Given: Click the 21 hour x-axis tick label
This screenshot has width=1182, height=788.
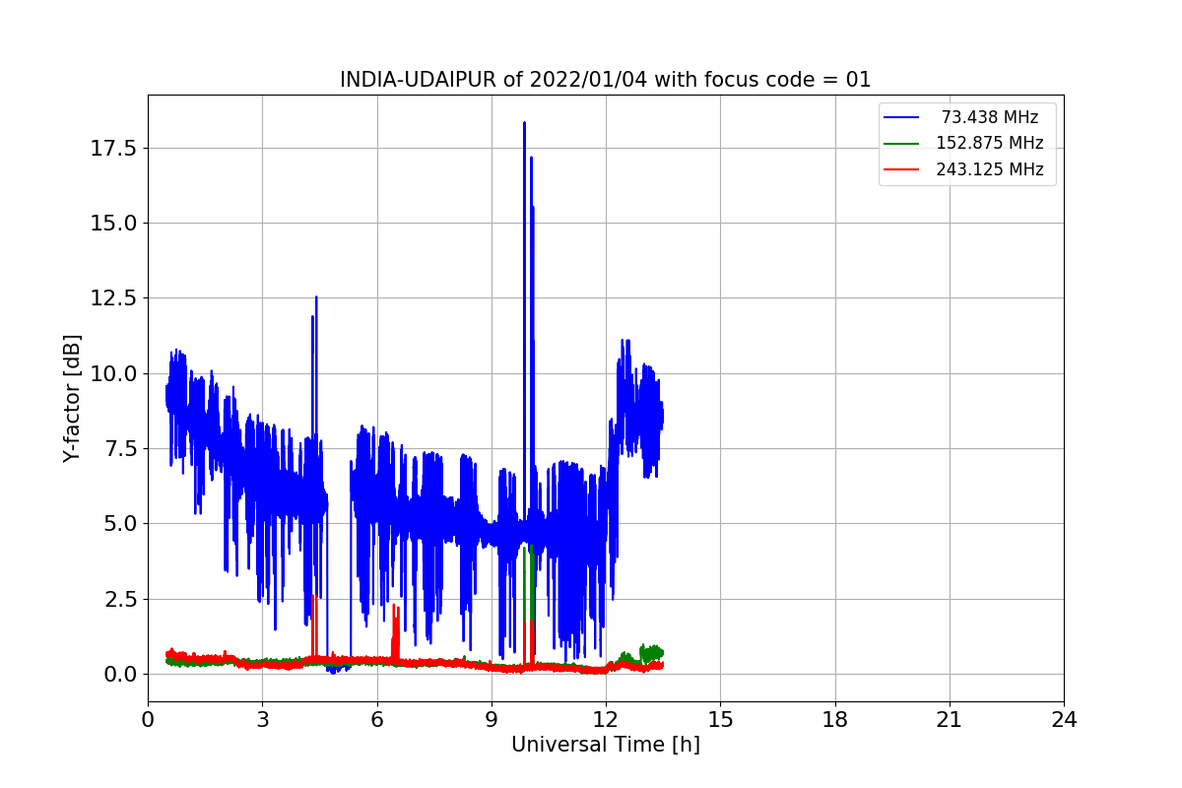Looking at the screenshot, I should coord(950,720).
